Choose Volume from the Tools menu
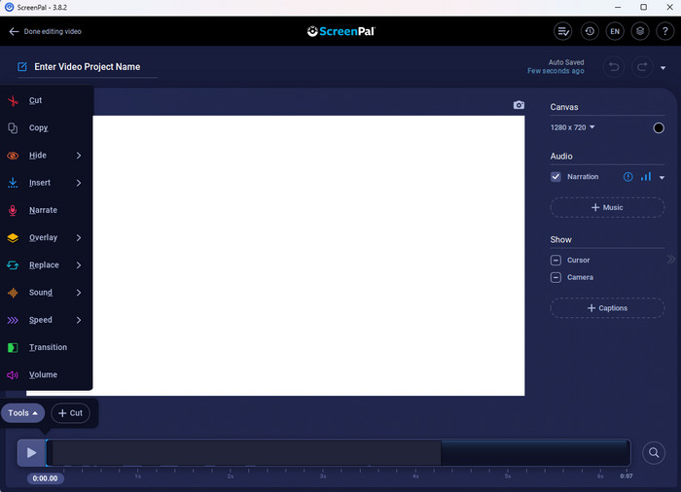The image size is (681, 492). (46, 375)
